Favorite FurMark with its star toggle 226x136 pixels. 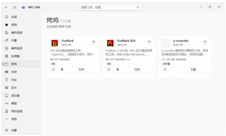pos(93,42)
